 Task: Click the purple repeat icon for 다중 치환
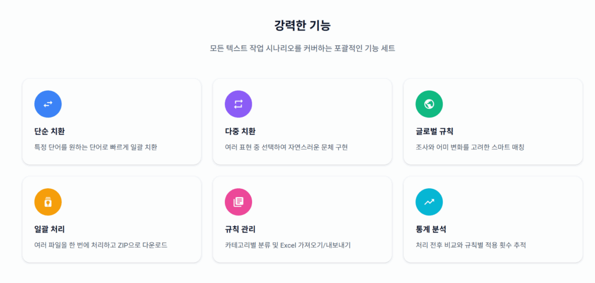238,104
